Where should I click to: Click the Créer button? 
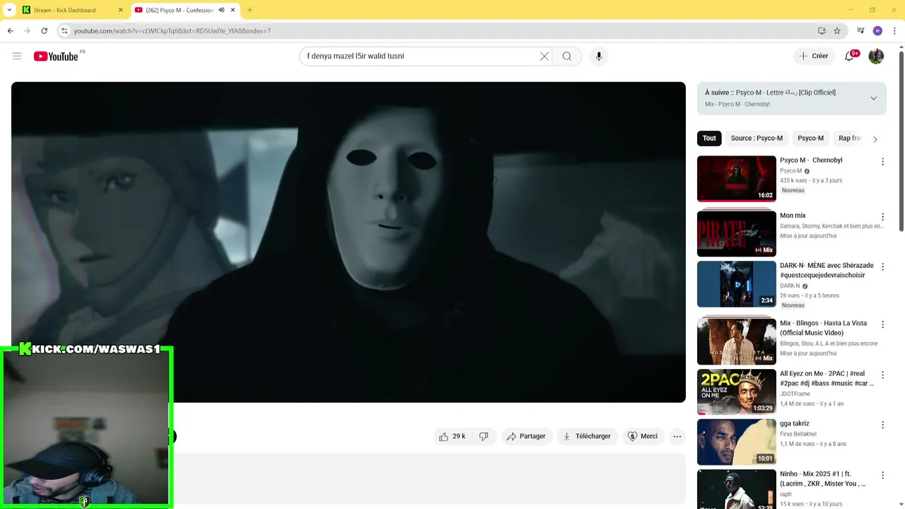coord(814,56)
